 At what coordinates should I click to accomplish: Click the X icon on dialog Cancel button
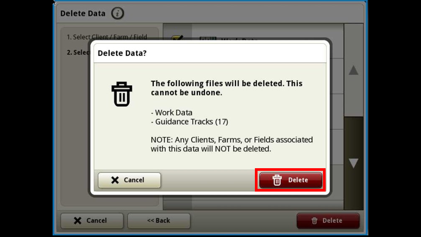click(115, 180)
